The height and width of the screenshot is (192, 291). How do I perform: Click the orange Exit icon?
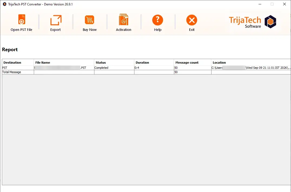point(192,20)
